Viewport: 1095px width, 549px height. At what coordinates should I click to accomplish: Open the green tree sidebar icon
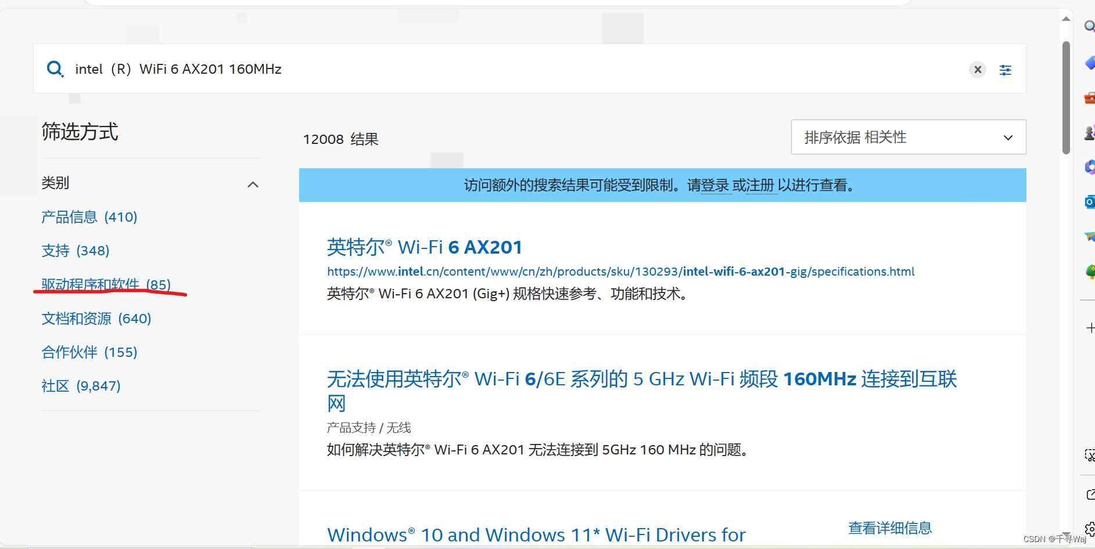point(1090,271)
